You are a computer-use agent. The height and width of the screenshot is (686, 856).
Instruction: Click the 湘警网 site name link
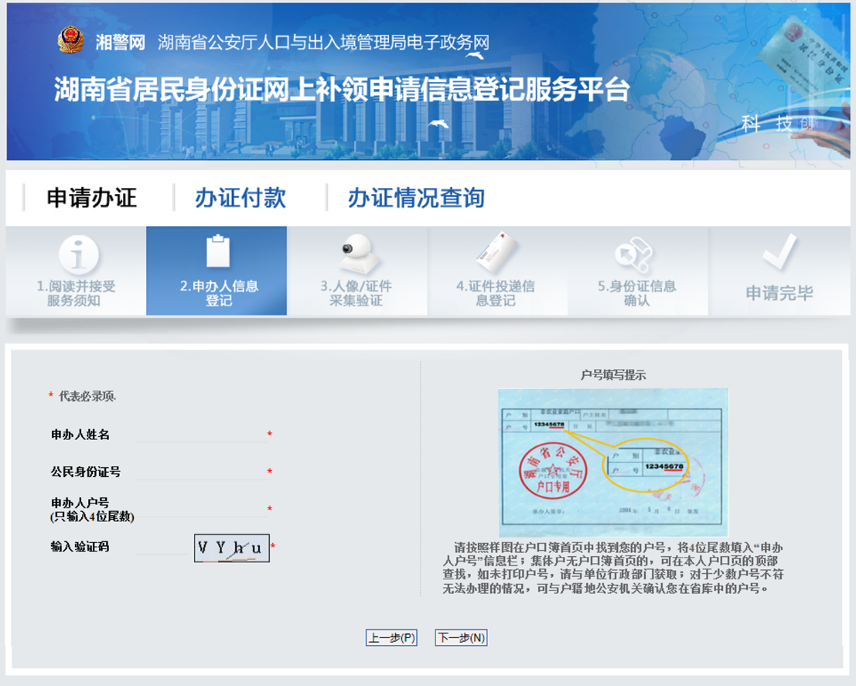(121, 43)
